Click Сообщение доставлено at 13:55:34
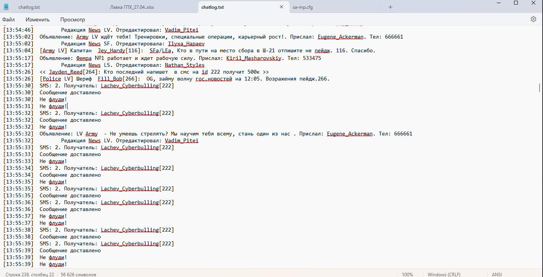This screenshot has width=543, height=277. coord(70,175)
